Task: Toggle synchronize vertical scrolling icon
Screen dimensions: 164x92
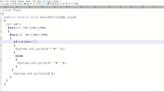Action: coord(37,4)
